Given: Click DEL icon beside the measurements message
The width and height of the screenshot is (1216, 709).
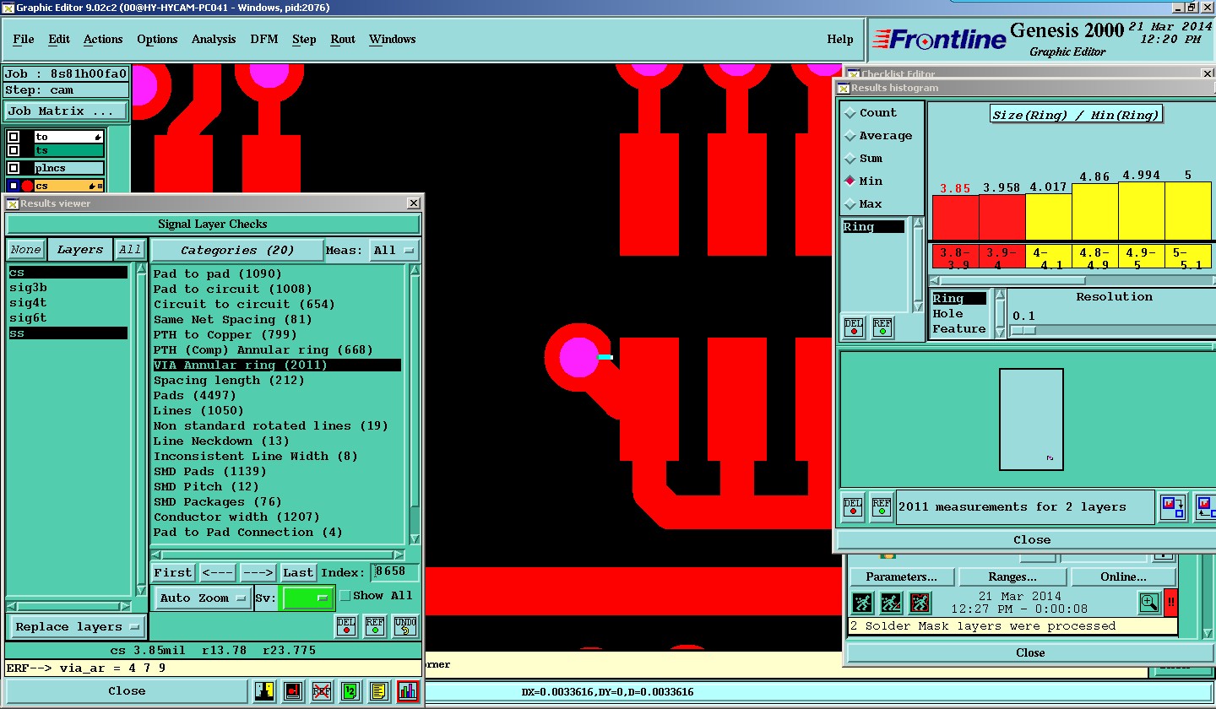Looking at the screenshot, I should [853, 506].
